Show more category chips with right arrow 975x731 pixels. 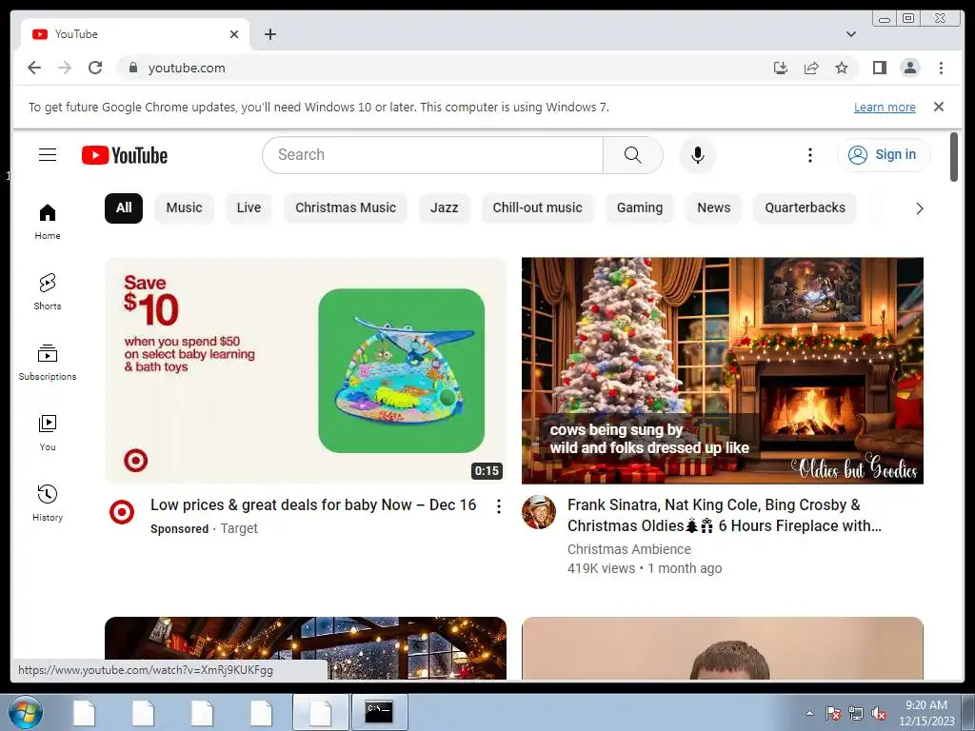(x=919, y=208)
